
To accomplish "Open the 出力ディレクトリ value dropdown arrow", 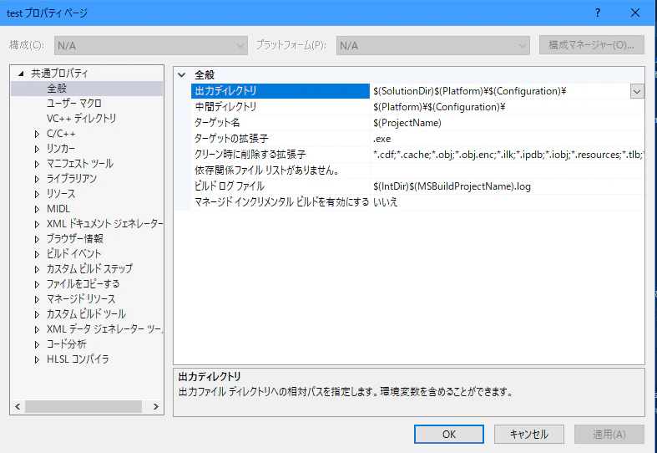I will [637, 91].
